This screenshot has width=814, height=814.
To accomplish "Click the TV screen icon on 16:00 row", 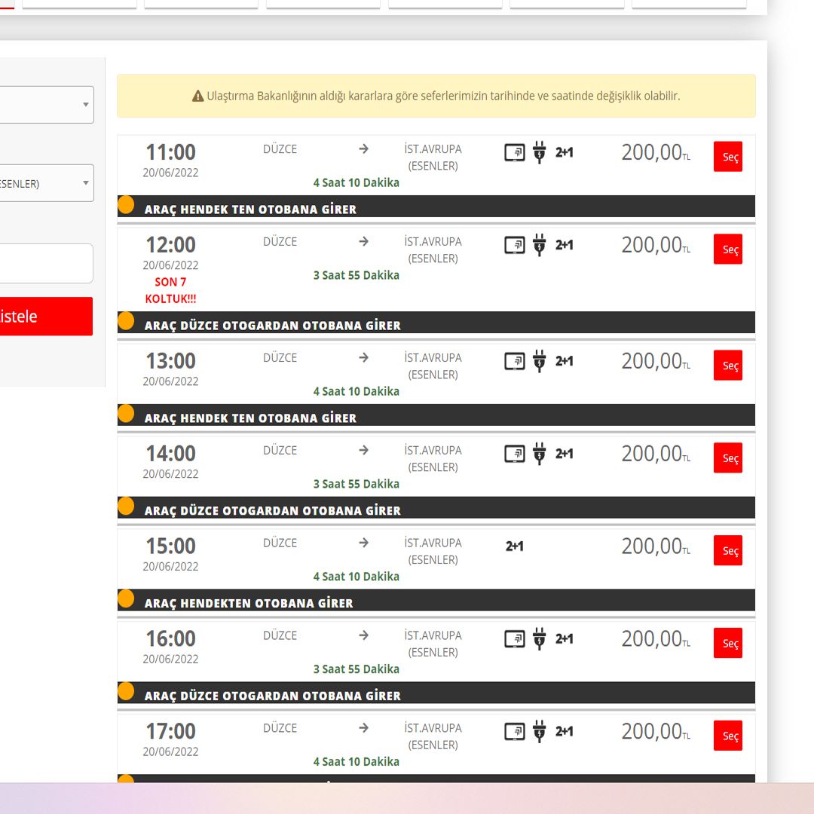I will click(515, 639).
